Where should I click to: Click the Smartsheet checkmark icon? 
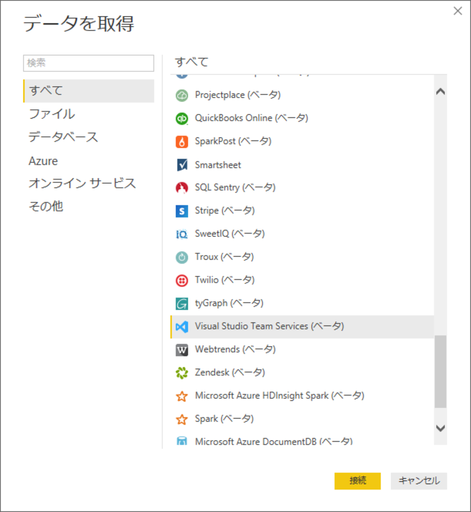pos(182,165)
